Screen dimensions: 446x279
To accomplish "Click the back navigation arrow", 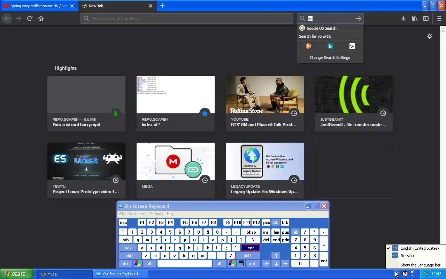I will tap(7, 18).
